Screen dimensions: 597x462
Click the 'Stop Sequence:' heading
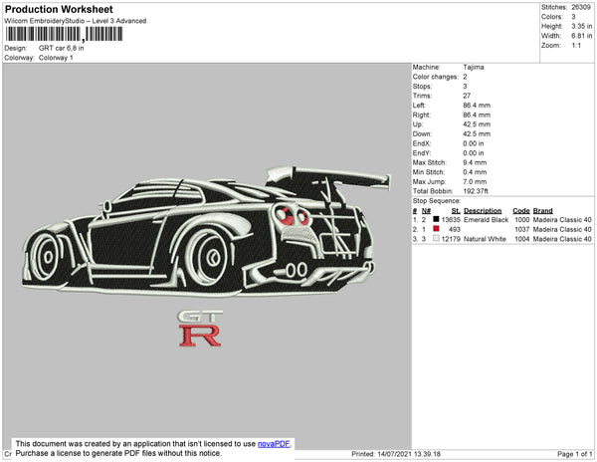pos(437,201)
